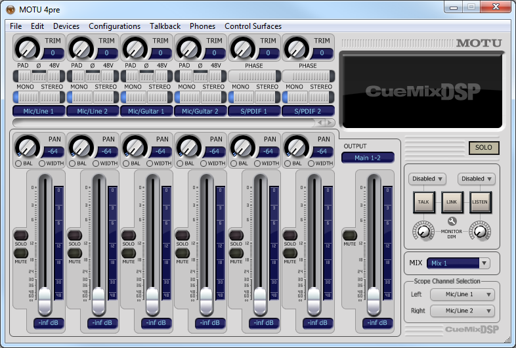Mute the Mic/Guitar 1 channel
The height and width of the screenshot is (348, 516).
point(128,253)
